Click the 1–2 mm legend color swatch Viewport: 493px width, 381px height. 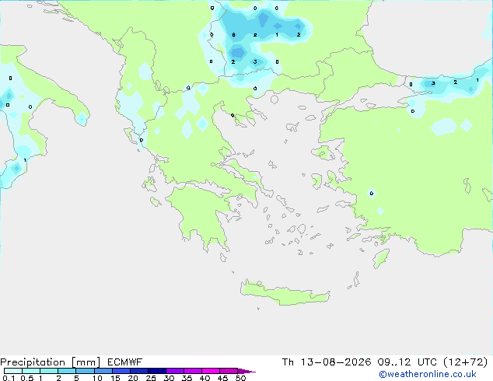click(x=49, y=371)
